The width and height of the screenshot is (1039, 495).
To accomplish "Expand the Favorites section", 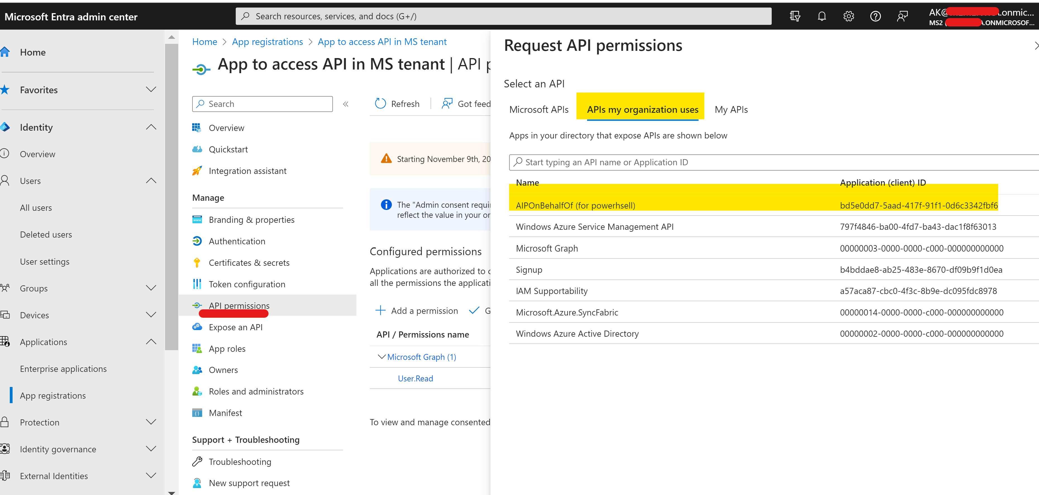I will coord(151,90).
